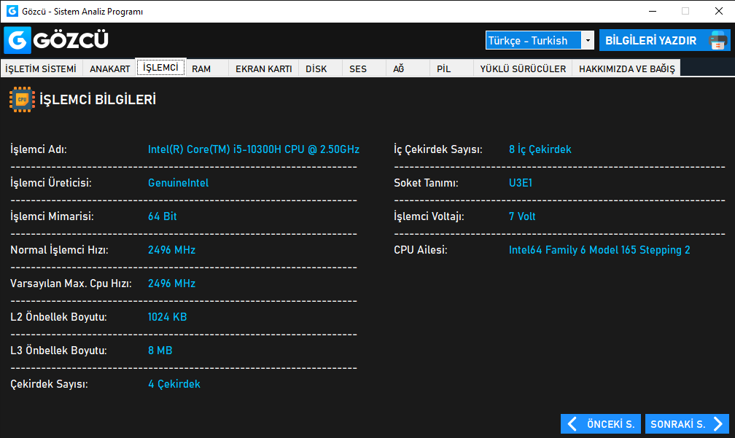
Task: Switch to the İŞLETİM SİSTEMİ tab
Action: click(x=42, y=69)
